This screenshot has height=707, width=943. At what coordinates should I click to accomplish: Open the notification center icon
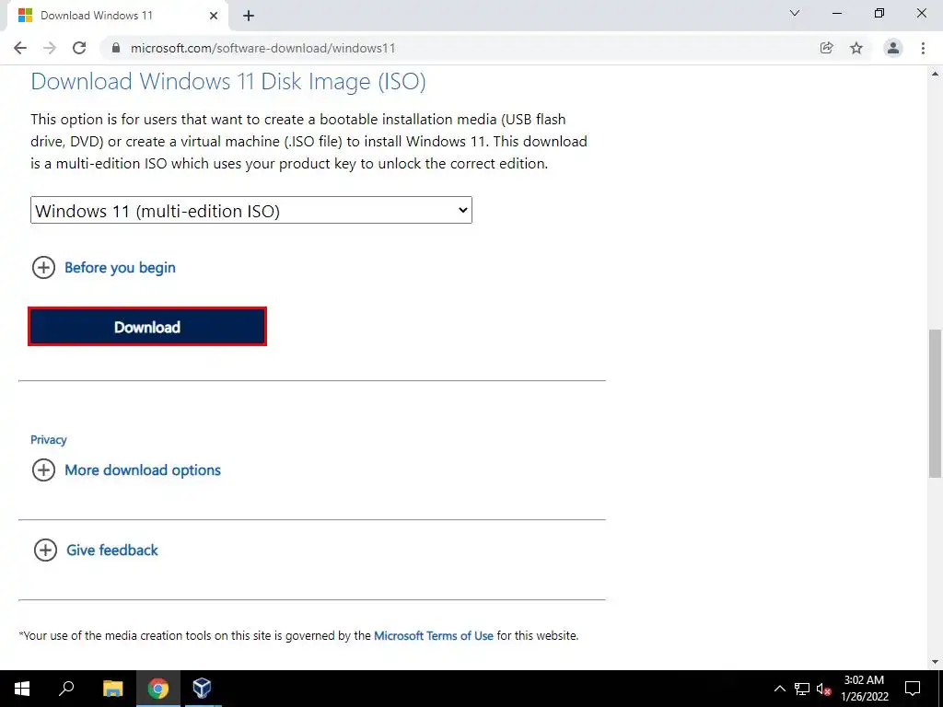(913, 689)
